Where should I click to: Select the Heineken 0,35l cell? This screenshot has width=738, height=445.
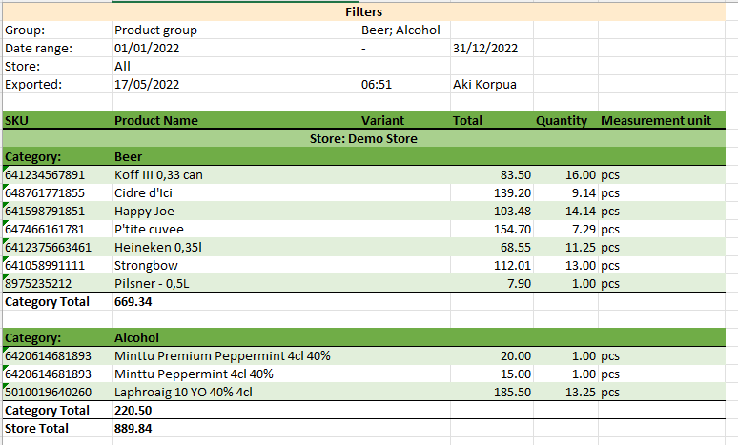158,248
